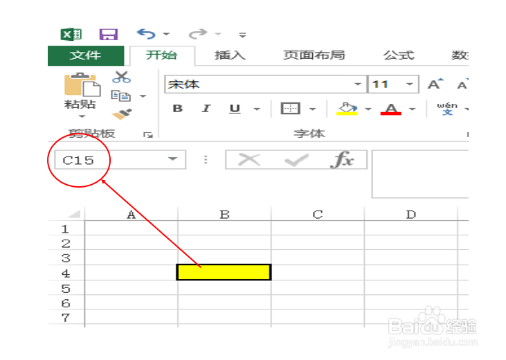The image size is (506, 360).
Task: Click inside the formula bar
Action: (420, 174)
